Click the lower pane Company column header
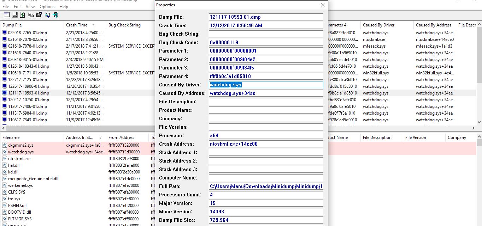Image resolution: width=482 pixels, height=226 pixels. pos(461,138)
